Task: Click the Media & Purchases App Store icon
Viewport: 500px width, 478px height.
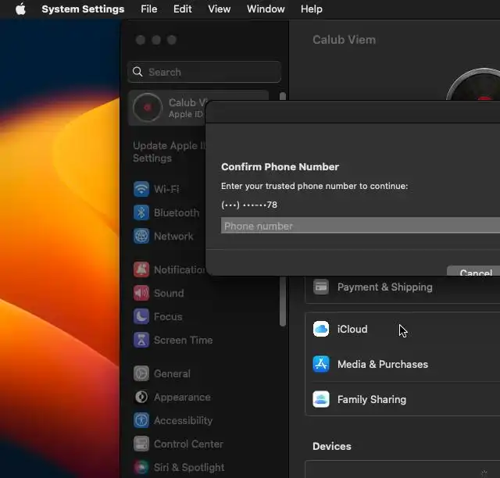Action: (x=321, y=364)
